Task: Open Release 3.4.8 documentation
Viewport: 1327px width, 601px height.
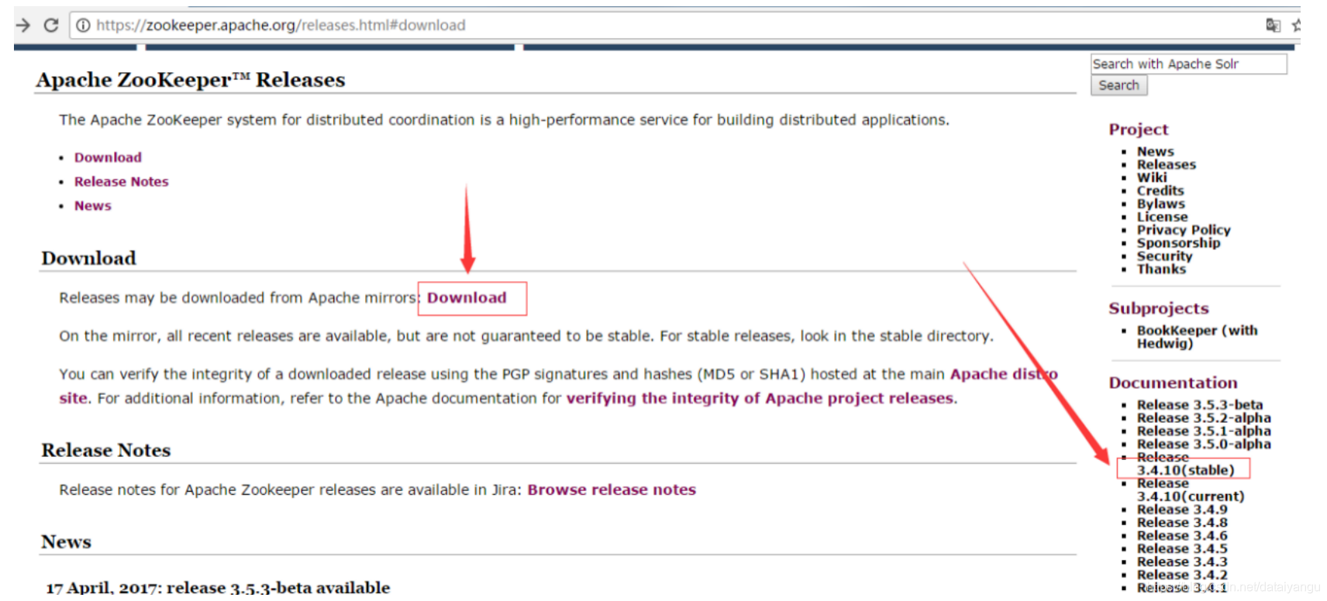Action: [1182, 524]
